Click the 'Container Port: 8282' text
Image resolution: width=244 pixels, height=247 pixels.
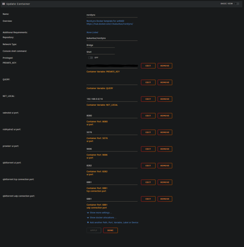(x=97, y=172)
